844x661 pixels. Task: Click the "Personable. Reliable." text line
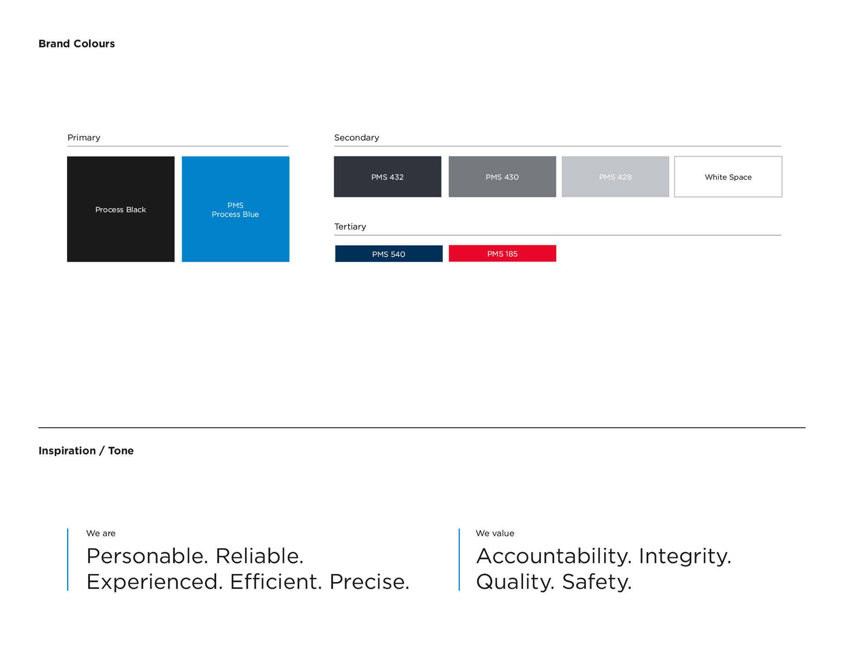pos(195,556)
